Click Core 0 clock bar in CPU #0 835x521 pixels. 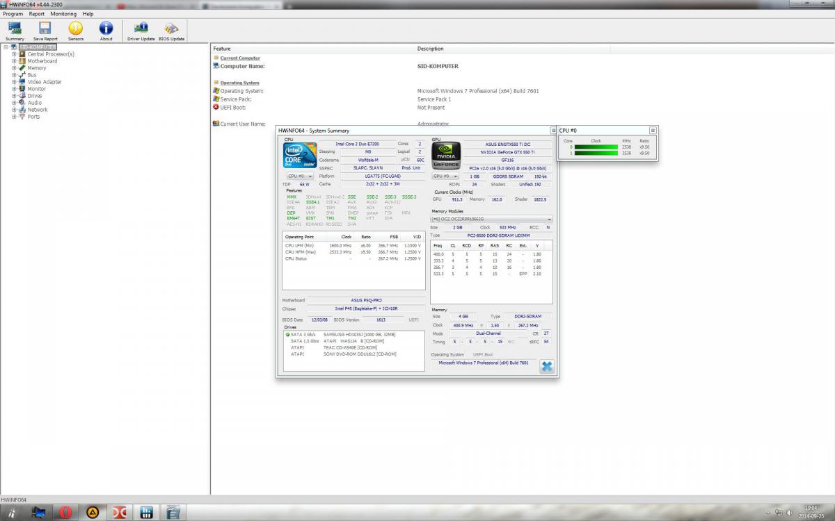(596, 147)
